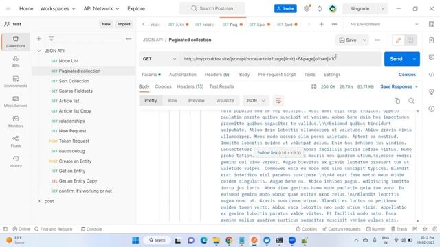
Task: Switch to the Test Results tab
Action: pos(221,86)
